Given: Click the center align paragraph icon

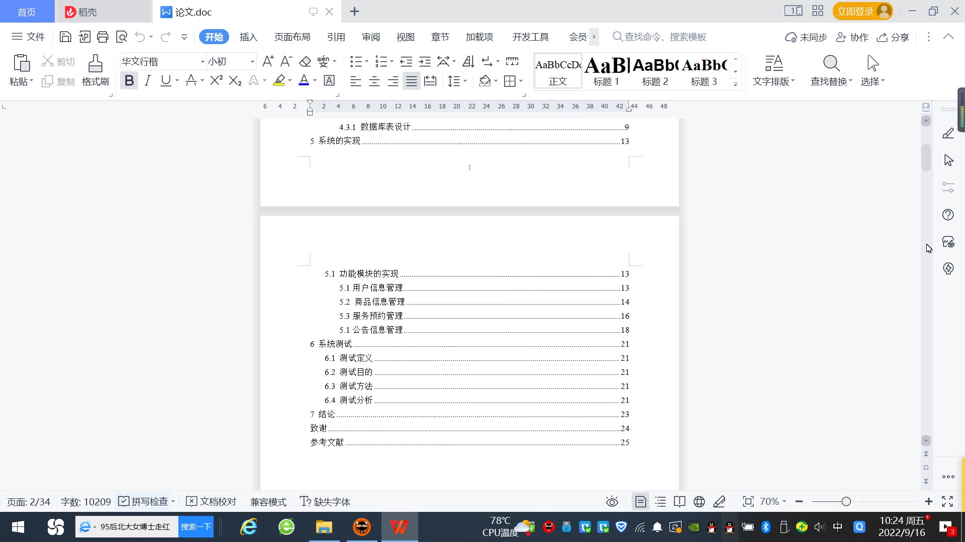Looking at the screenshot, I should click(x=374, y=81).
